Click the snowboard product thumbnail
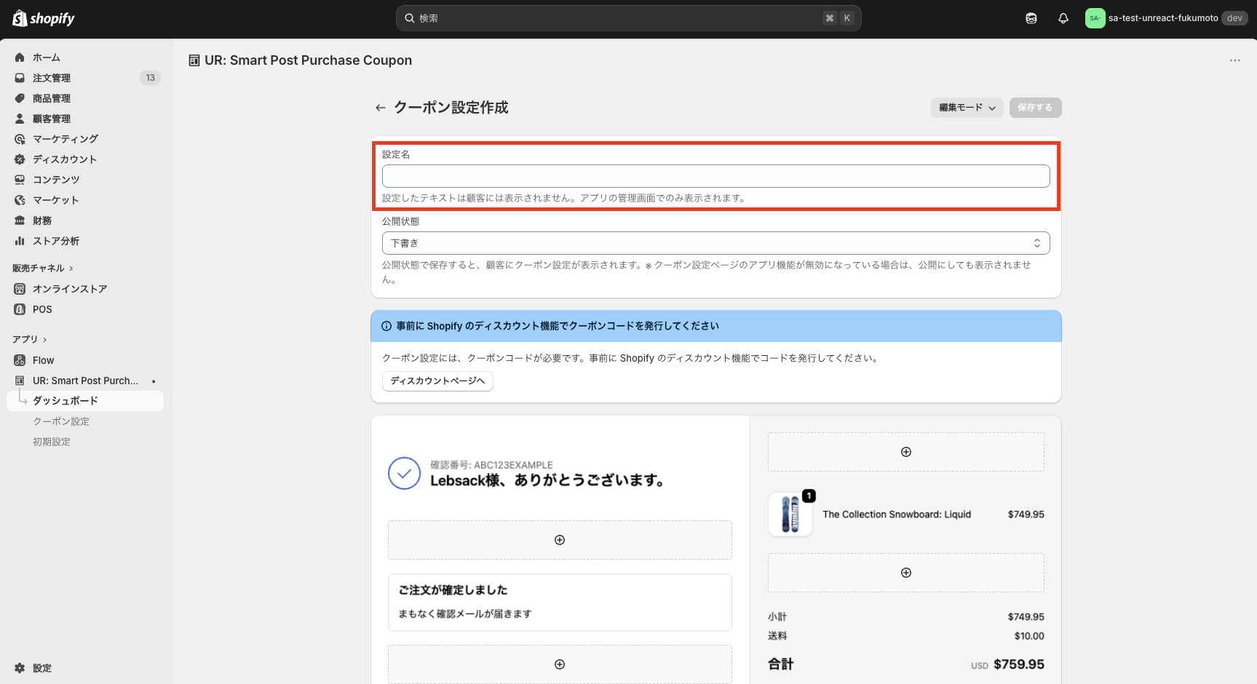This screenshot has height=684, width=1257. (x=790, y=514)
